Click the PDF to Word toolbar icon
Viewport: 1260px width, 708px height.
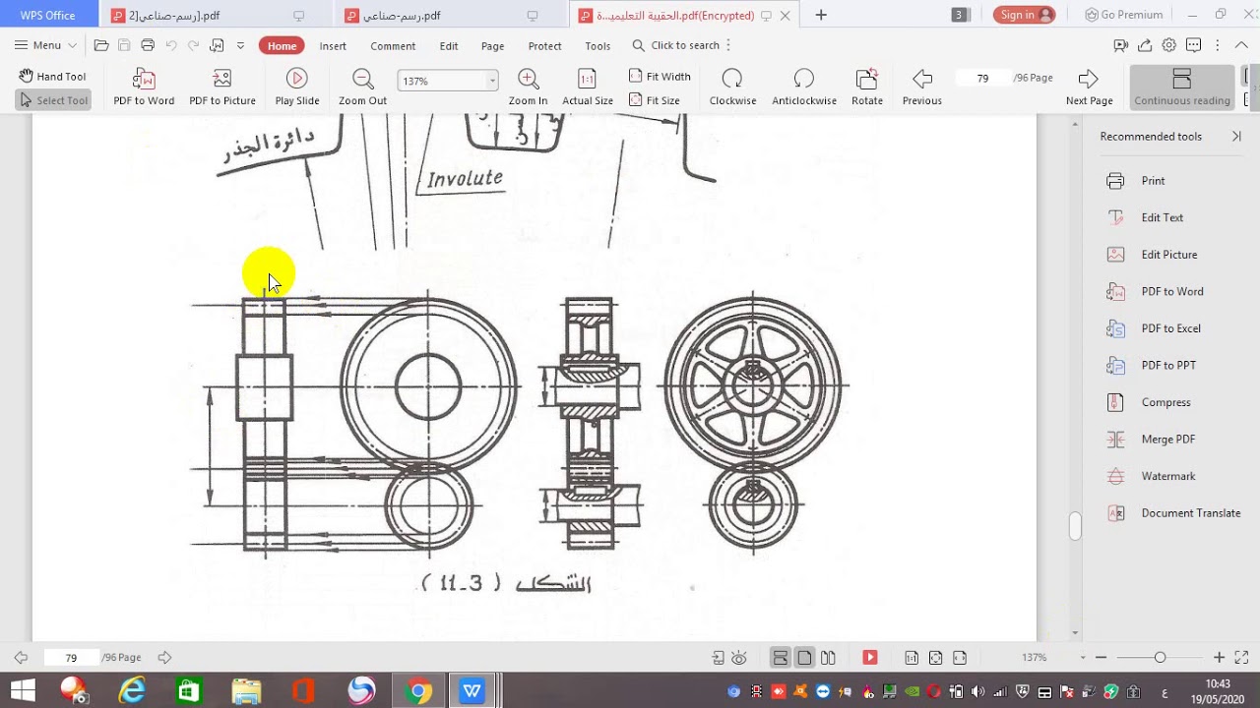(144, 87)
